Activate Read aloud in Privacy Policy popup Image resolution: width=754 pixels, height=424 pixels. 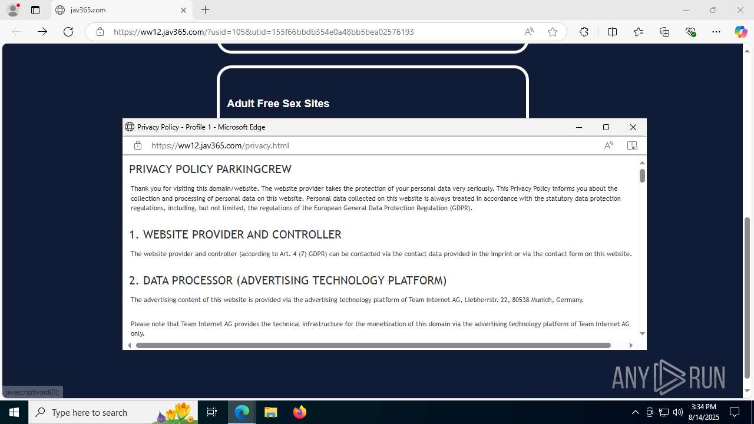click(609, 145)
